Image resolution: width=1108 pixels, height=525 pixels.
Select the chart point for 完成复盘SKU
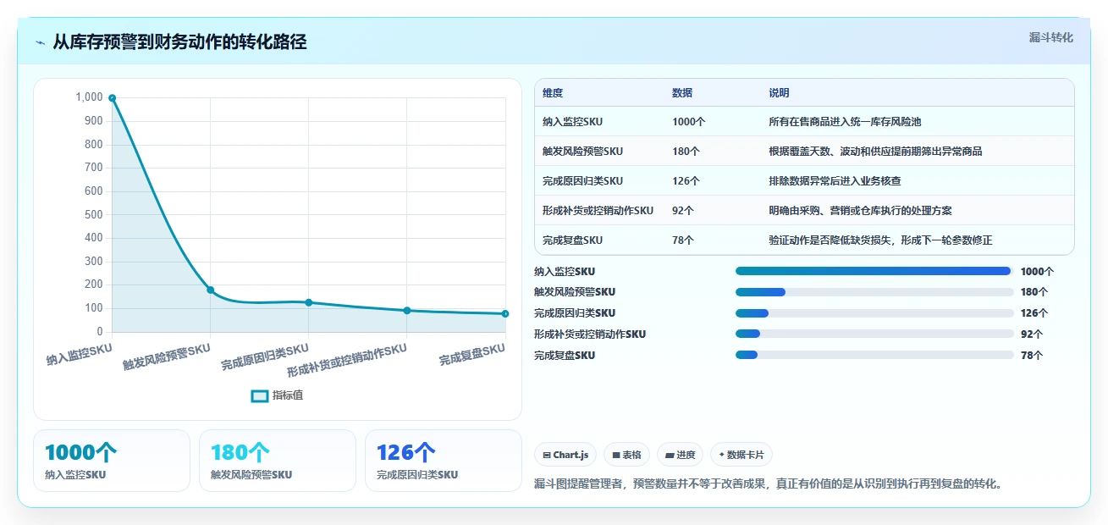pyautogui.click(x=505, y=314)
